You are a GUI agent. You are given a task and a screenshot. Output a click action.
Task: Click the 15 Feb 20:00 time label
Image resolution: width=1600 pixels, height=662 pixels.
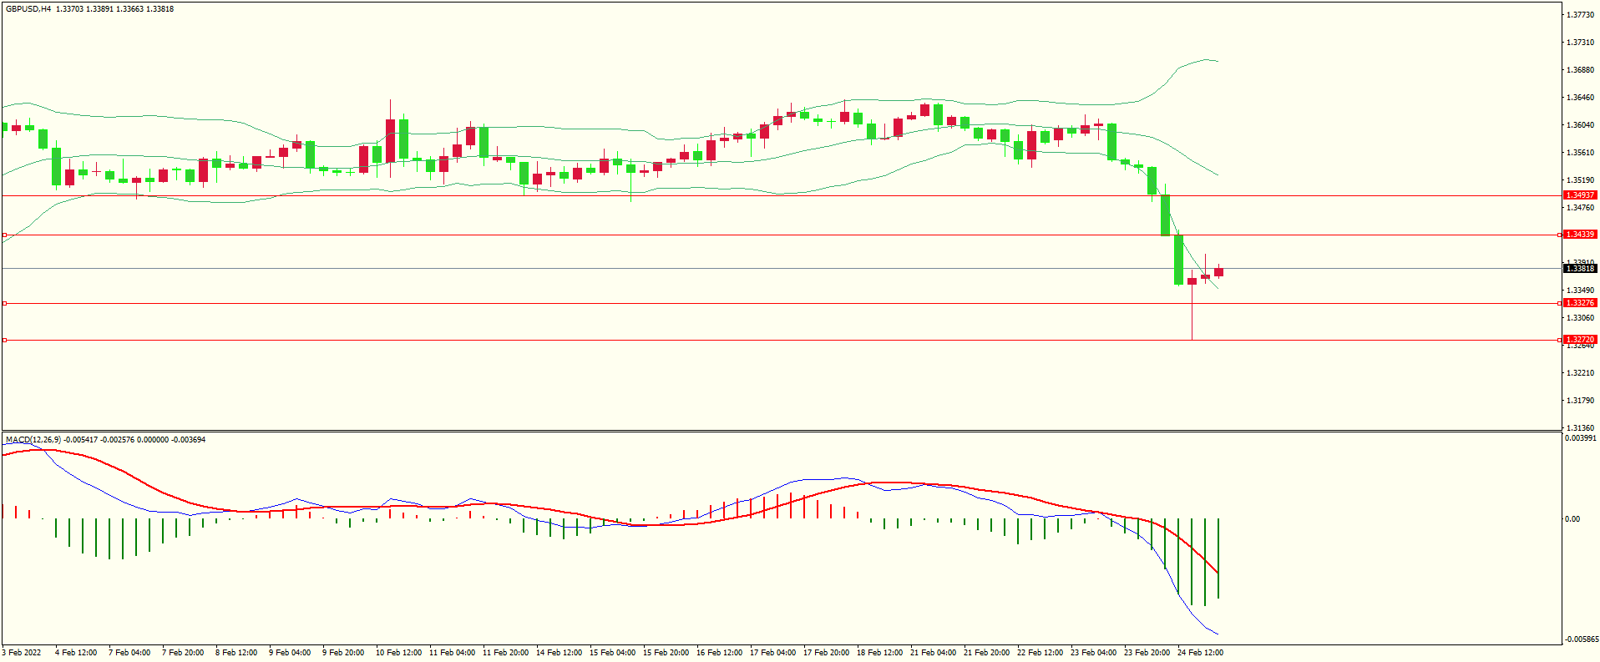click(666, 653)
